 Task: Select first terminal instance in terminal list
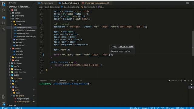[191, 84]
